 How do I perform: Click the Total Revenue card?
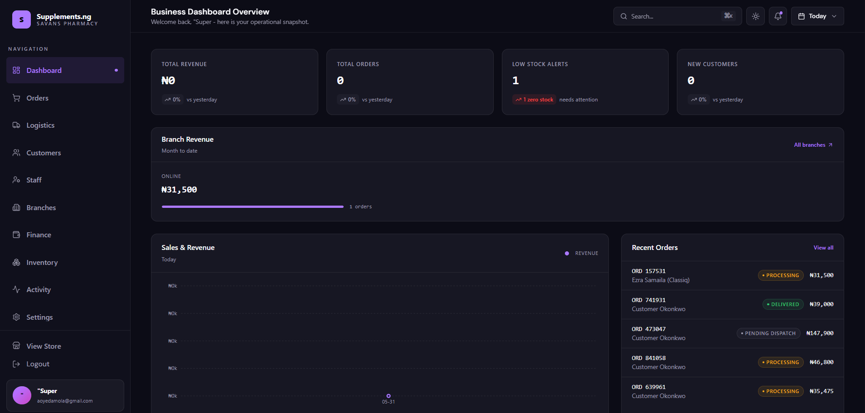point(234,82)
